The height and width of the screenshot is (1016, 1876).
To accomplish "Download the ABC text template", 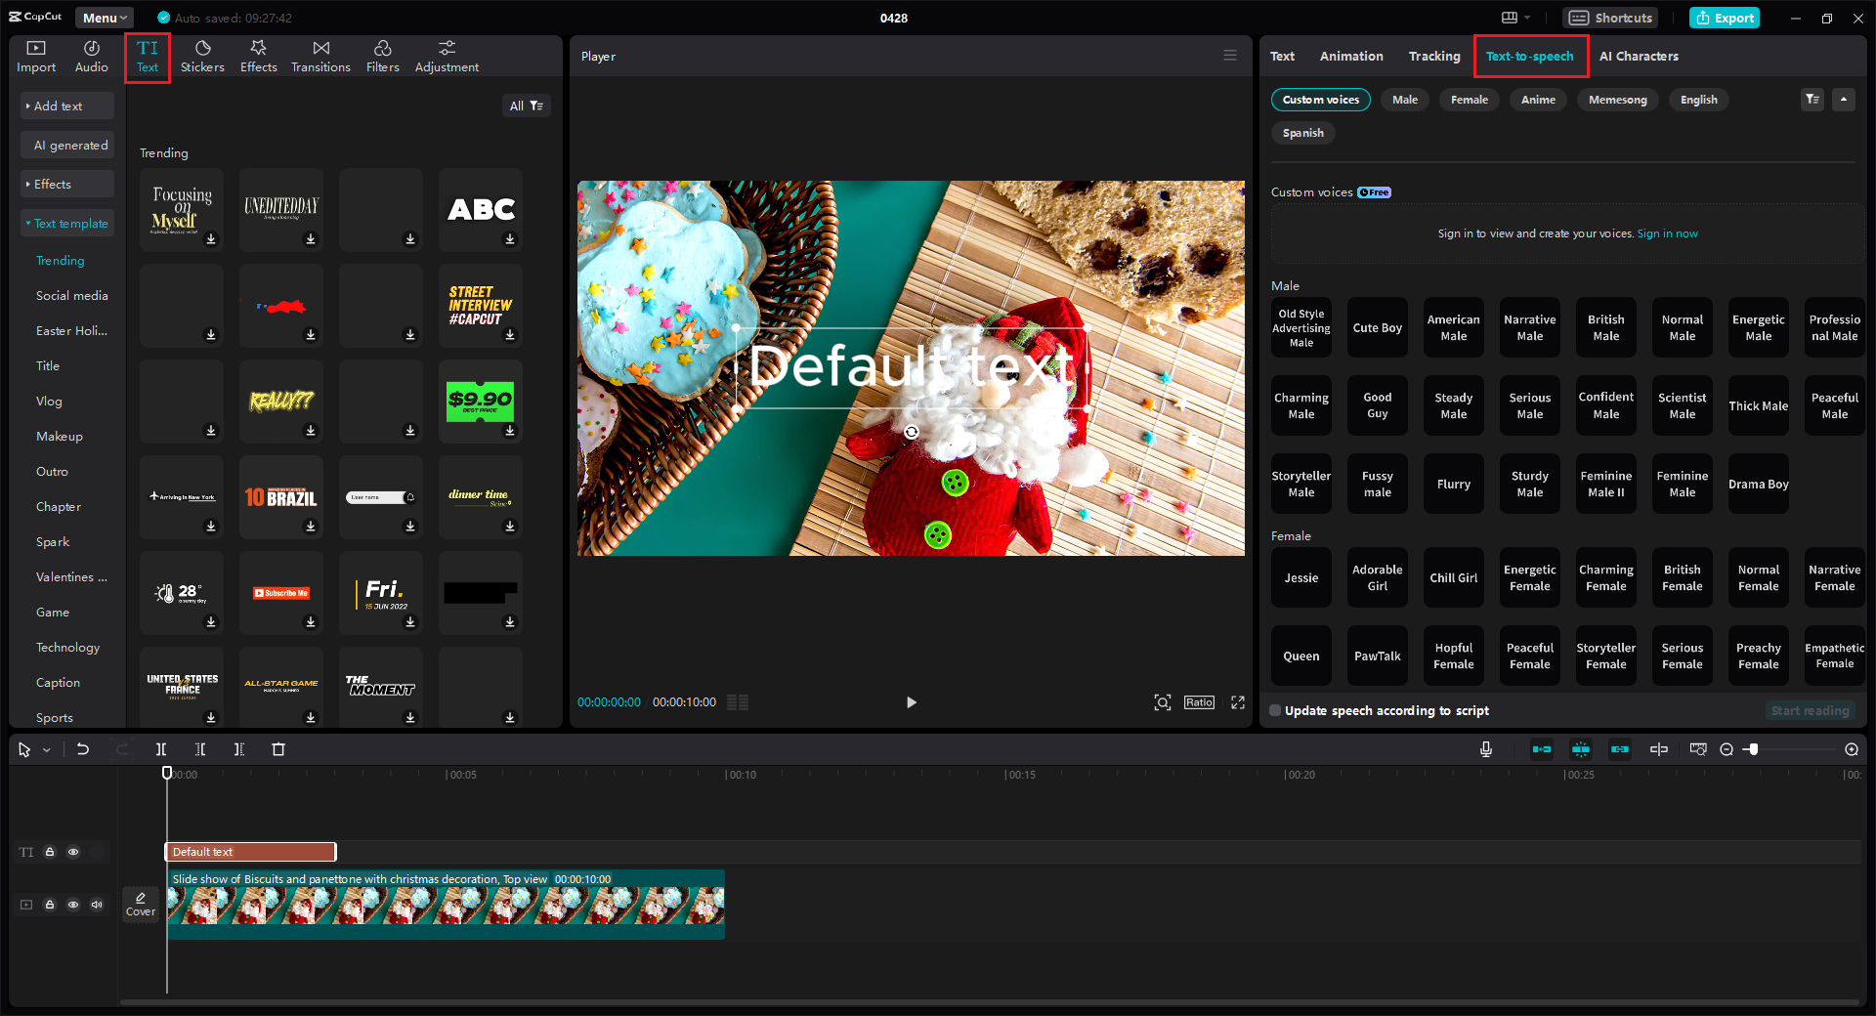I will point(510,239).
